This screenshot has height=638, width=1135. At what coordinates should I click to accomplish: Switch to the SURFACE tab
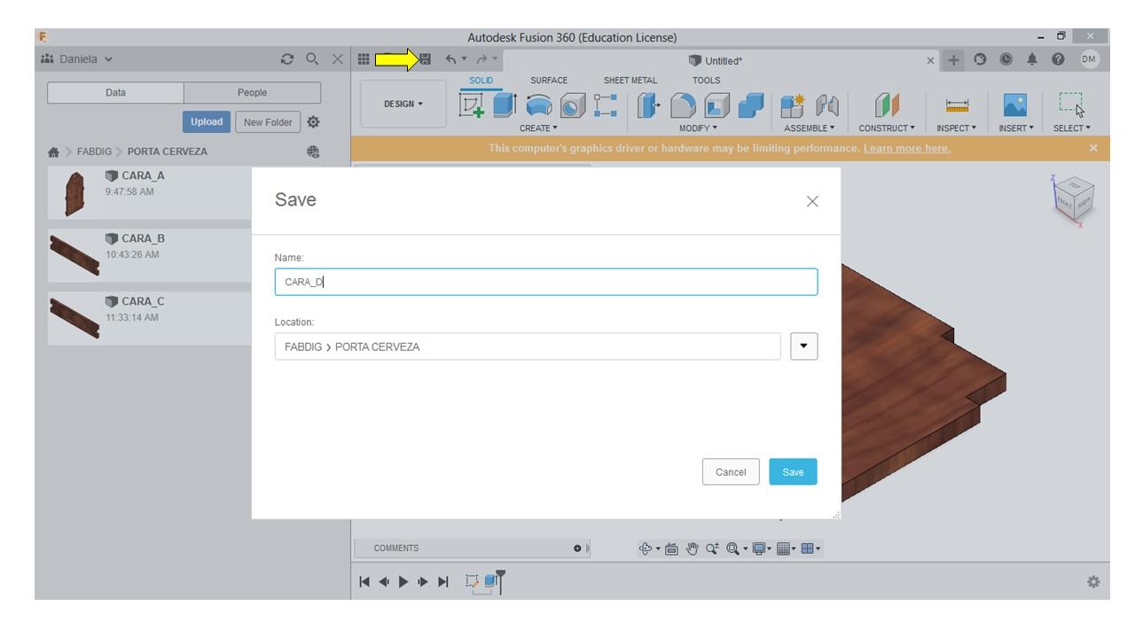click(547, 81)
